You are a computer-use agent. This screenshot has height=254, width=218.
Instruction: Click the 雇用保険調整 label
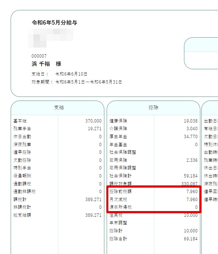click(123, 168)
